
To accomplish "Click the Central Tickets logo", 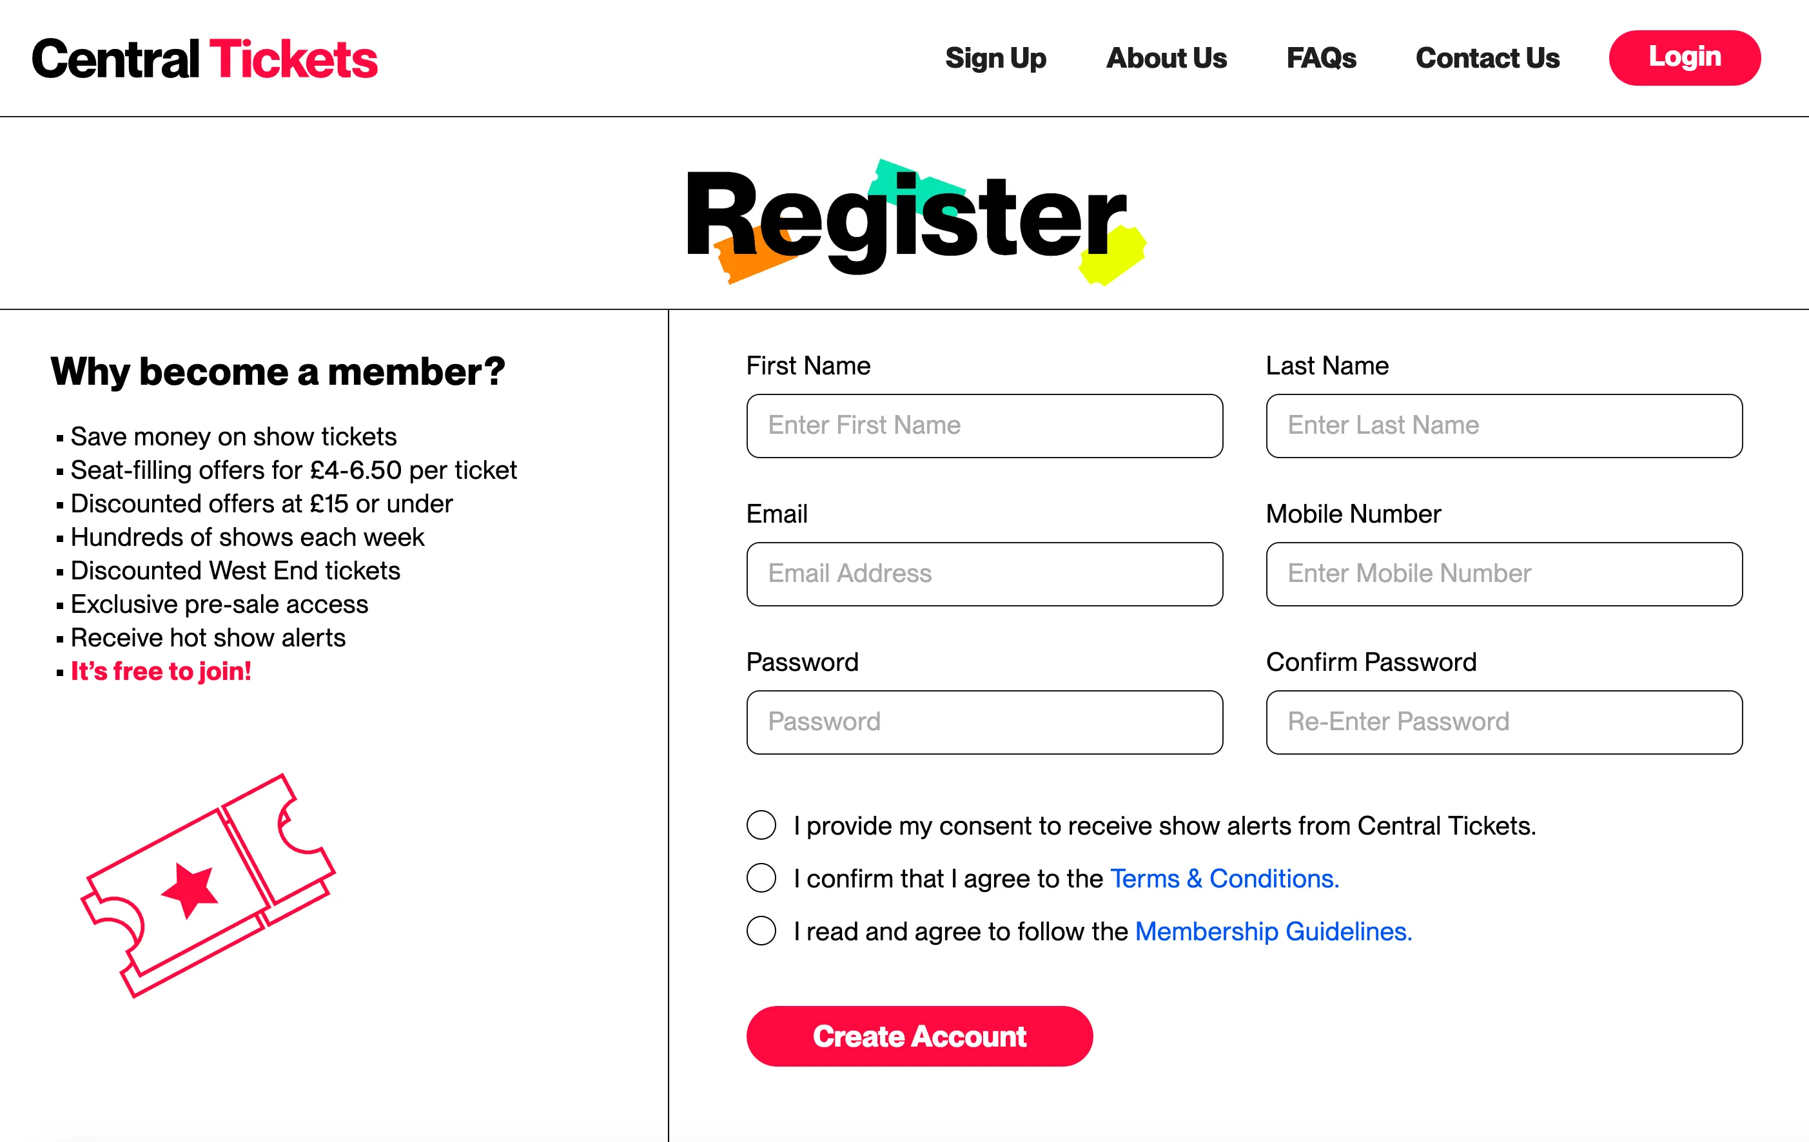I will (204, 59).
